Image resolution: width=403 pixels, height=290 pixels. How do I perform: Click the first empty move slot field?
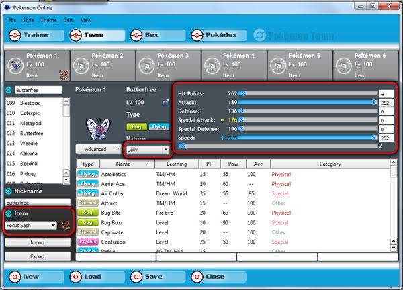116,257
